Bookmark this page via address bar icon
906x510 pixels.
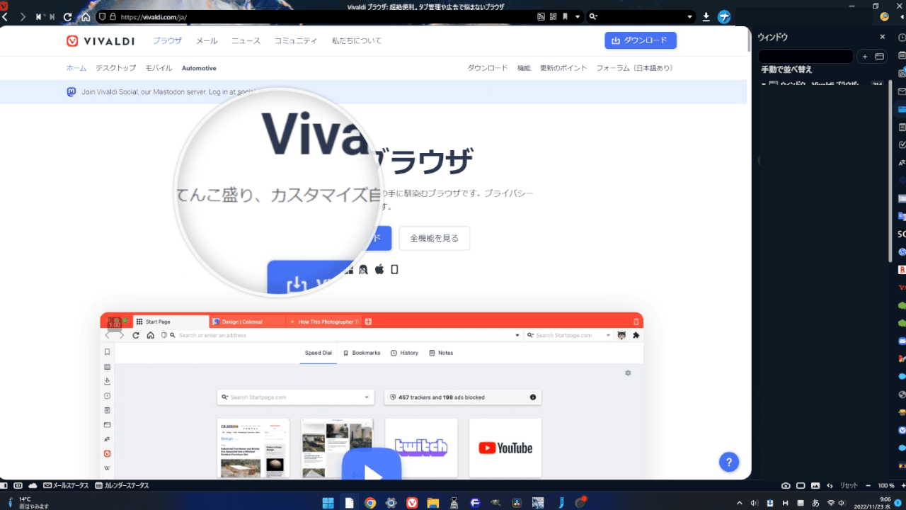pos(565,16)
